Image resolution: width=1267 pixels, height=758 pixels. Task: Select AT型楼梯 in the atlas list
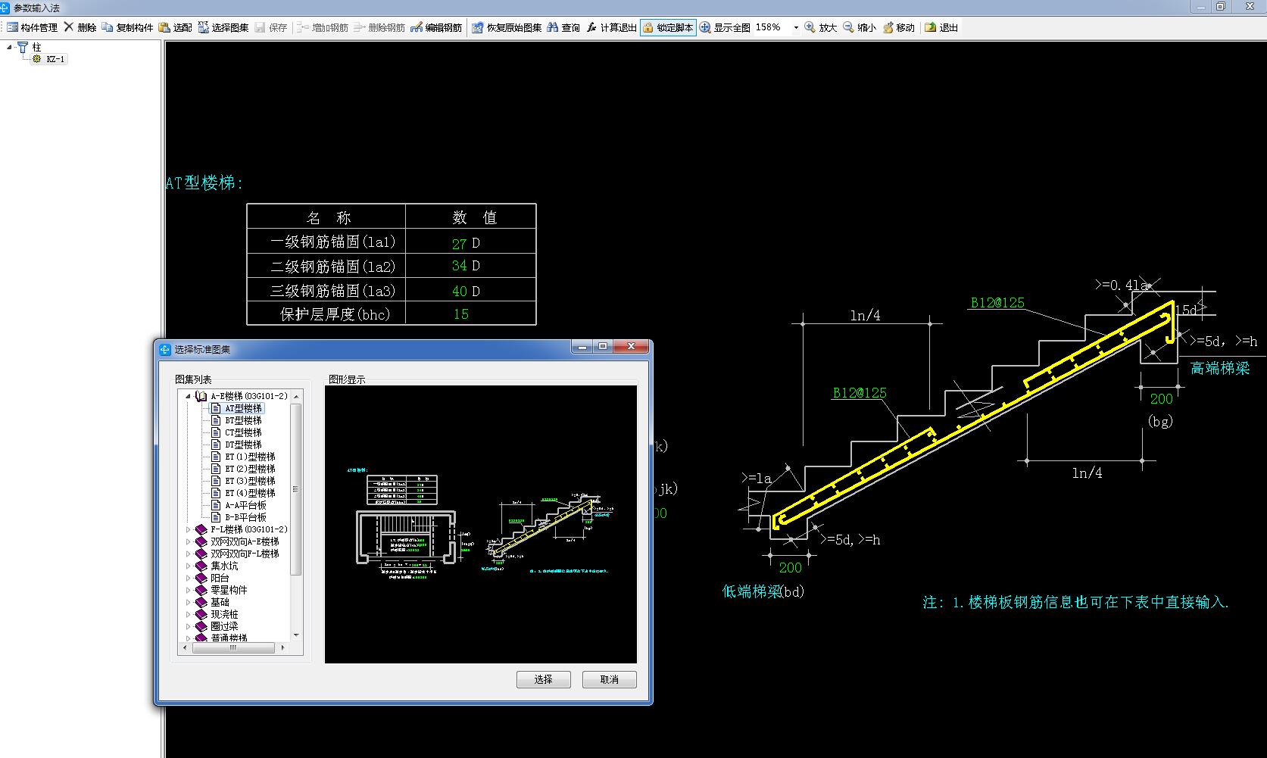[243, 408]
